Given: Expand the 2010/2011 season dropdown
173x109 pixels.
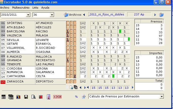Looking at the screenshot, I should (28, 15).
